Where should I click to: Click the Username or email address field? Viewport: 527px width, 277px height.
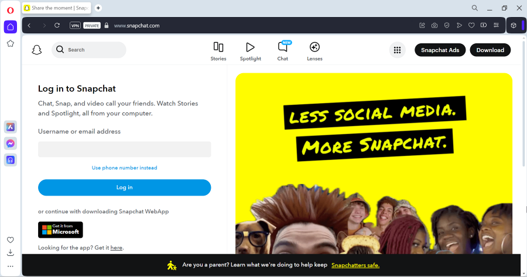(124, 149)
